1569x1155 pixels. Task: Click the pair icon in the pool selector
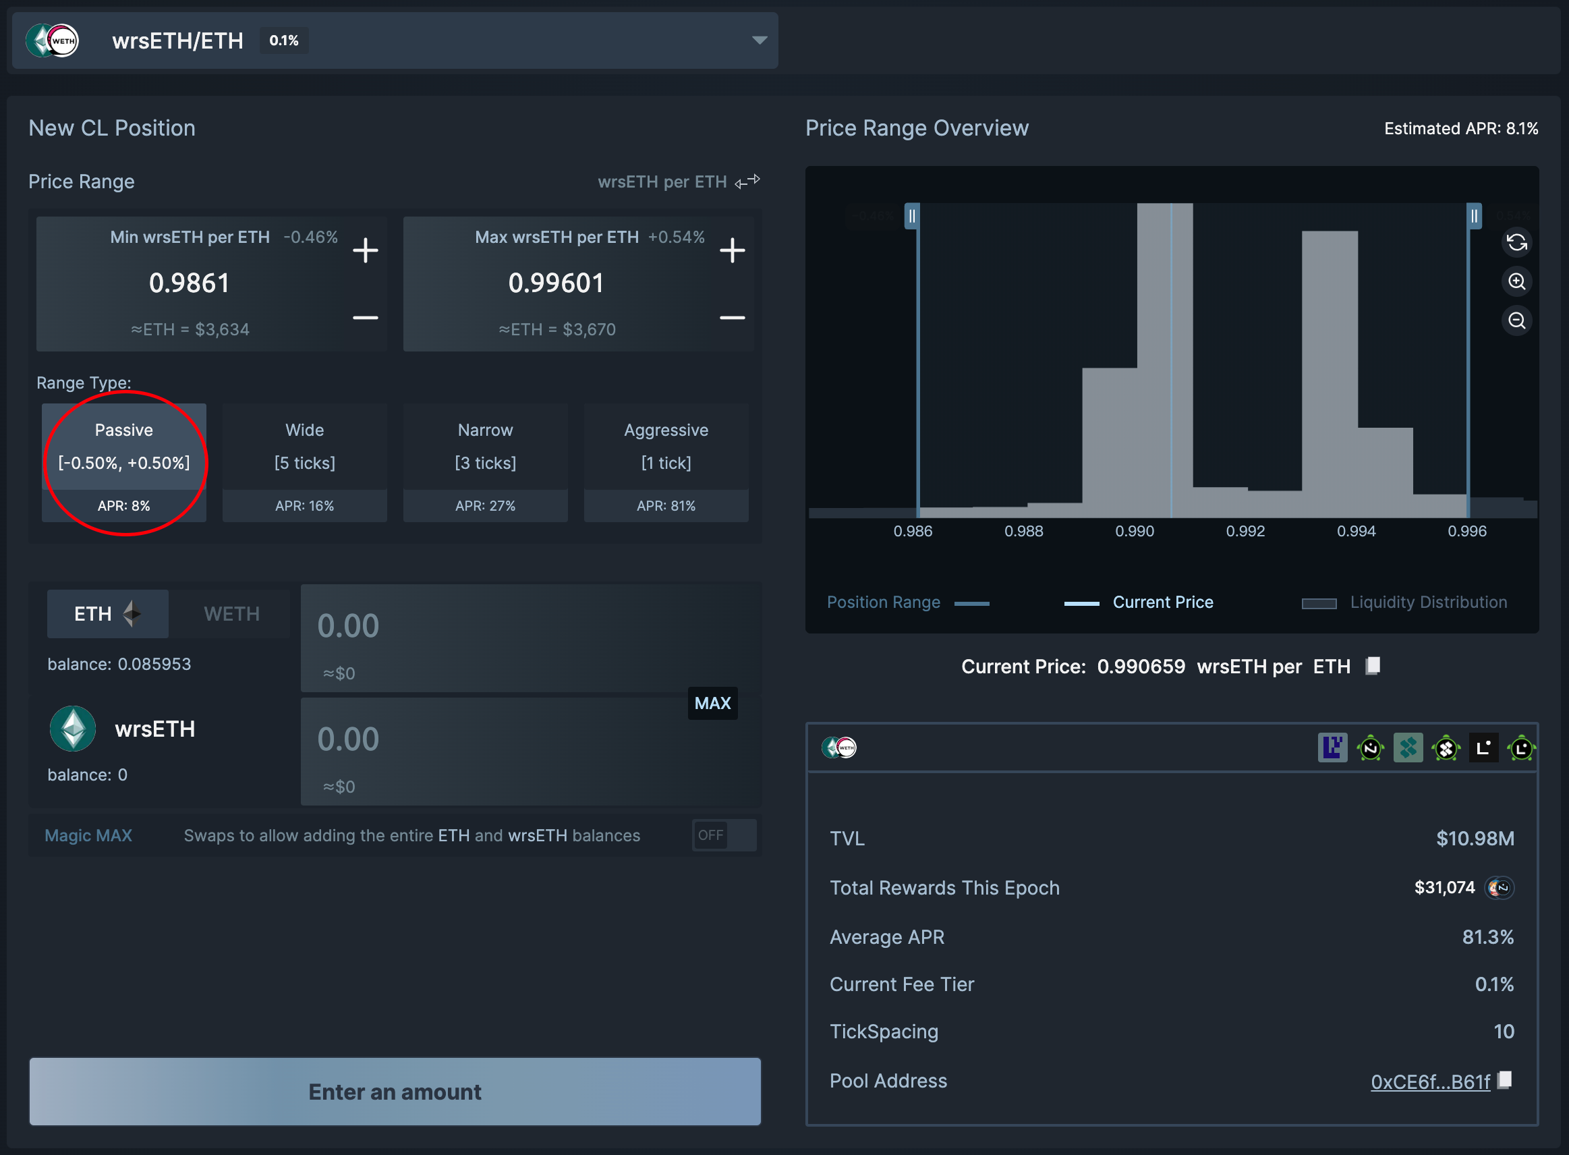click(x=53, y=40)
